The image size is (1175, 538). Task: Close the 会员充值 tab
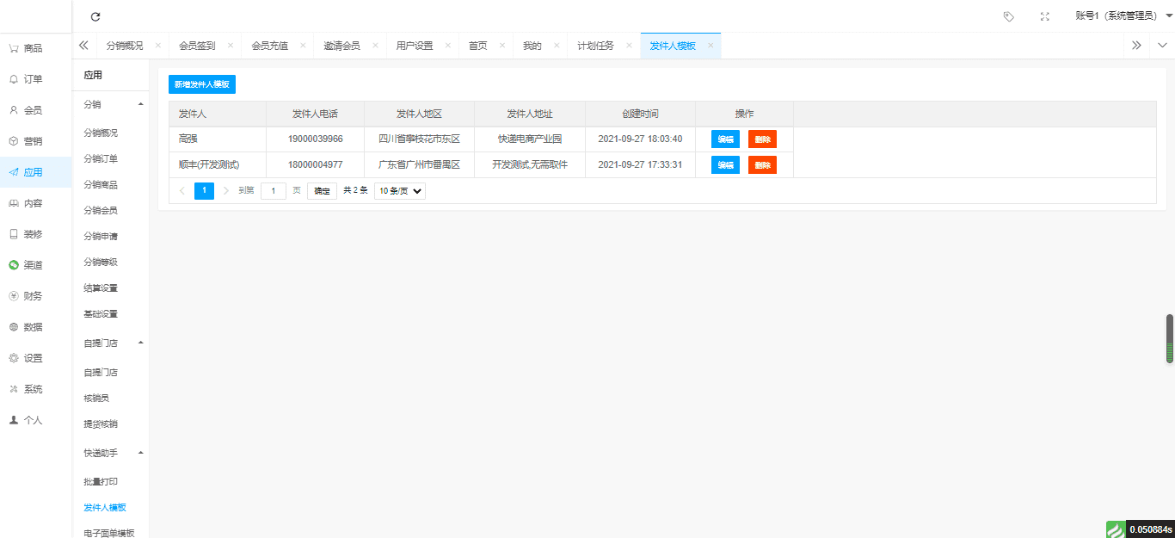pyautogui.click(x=303, y=46)
